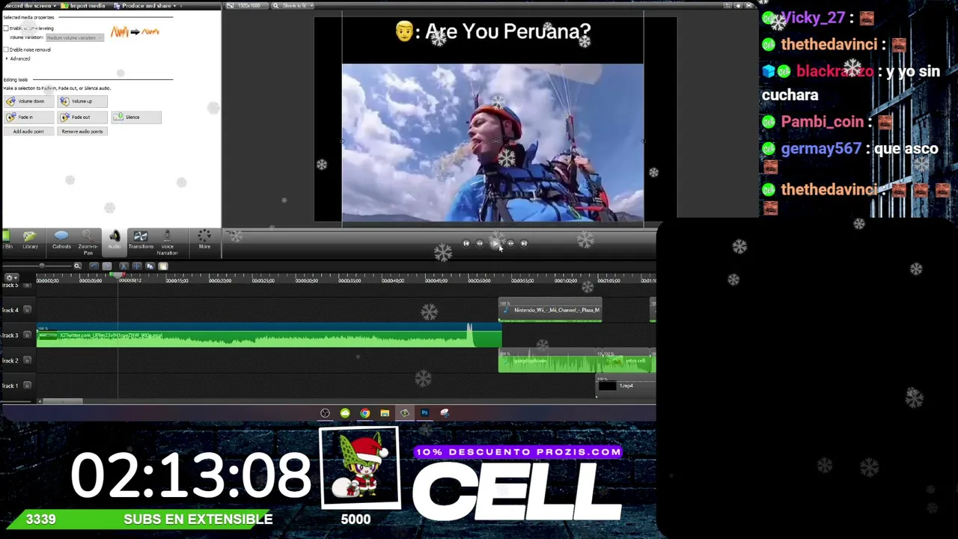Open the Zoom-n-Pan tab

[88, 242]
